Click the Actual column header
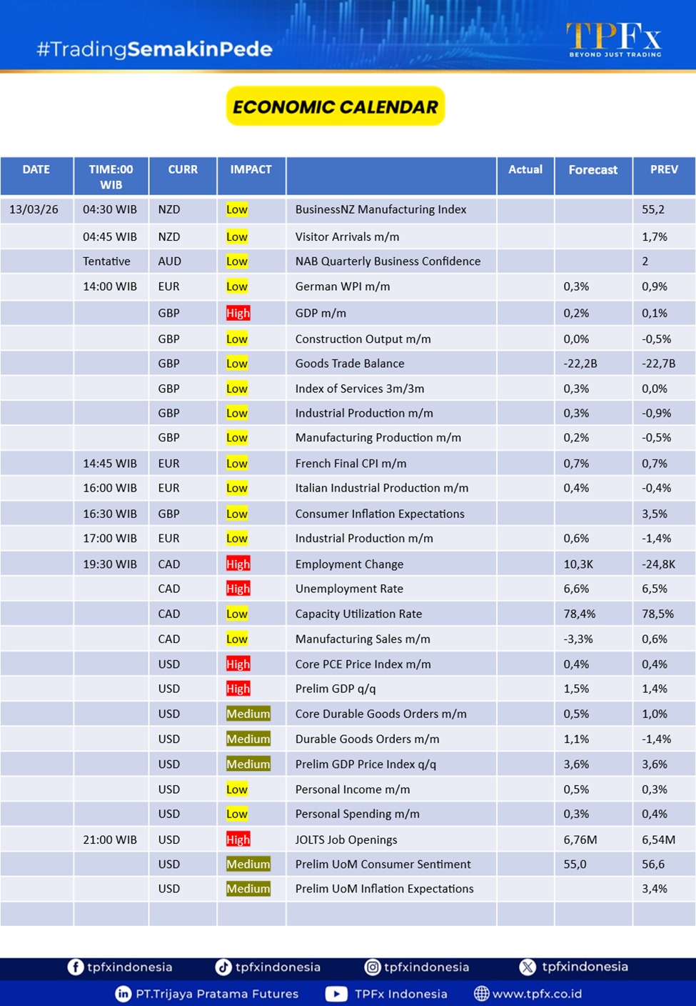The width and height of the screenshot is (696, 1006). point(525,170)
